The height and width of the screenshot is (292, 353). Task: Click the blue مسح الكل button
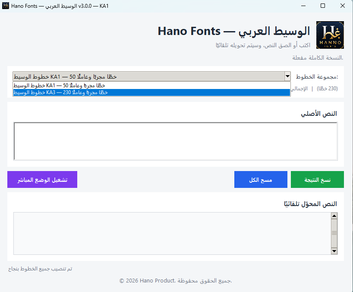coord(261,179)
